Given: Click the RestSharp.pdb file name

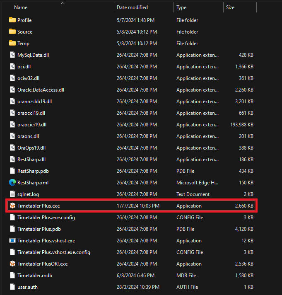Looking at the screenshot, I should pos(33,171).
